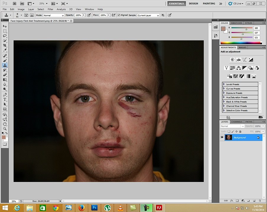The height and width of the screenshot is (212, 267).
Task: Hide the Background layer visibility eye
Action: (x=222, y=138)
